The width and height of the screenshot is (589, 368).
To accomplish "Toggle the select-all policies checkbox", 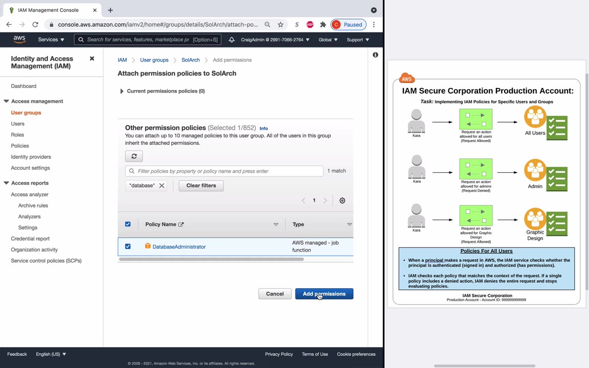I will pyautogui.click(x=128, y=224).
